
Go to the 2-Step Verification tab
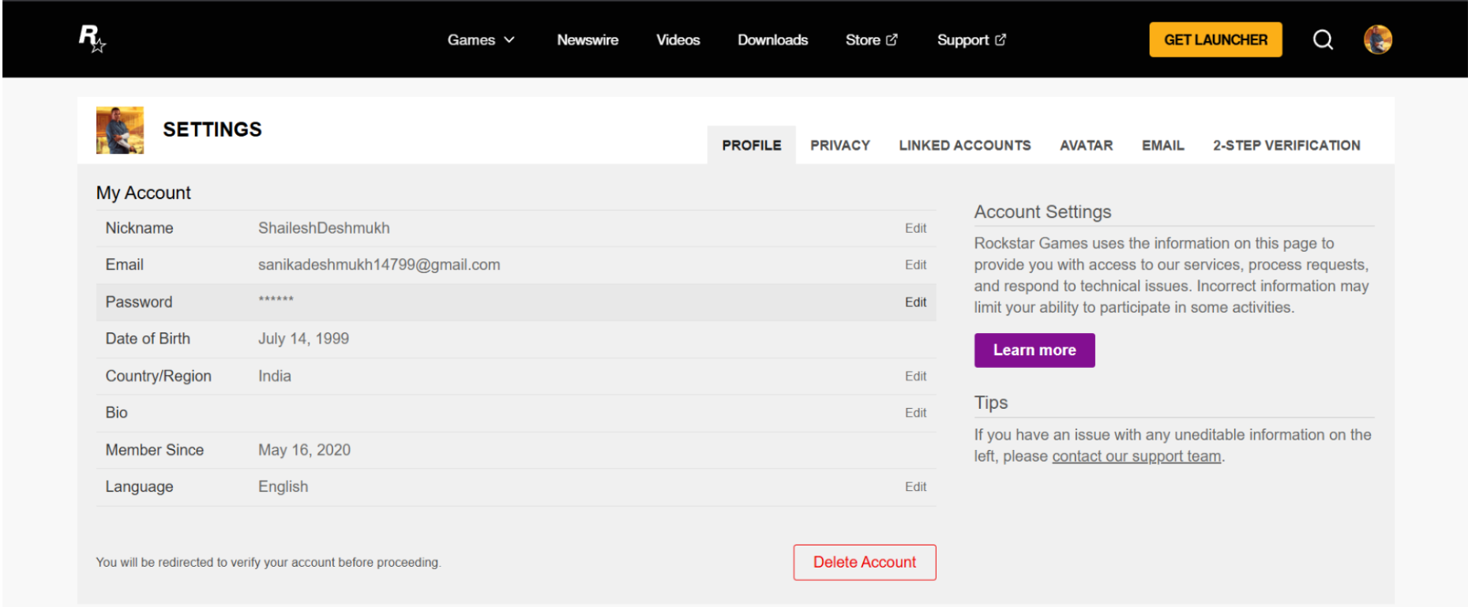pos(1287,145)
